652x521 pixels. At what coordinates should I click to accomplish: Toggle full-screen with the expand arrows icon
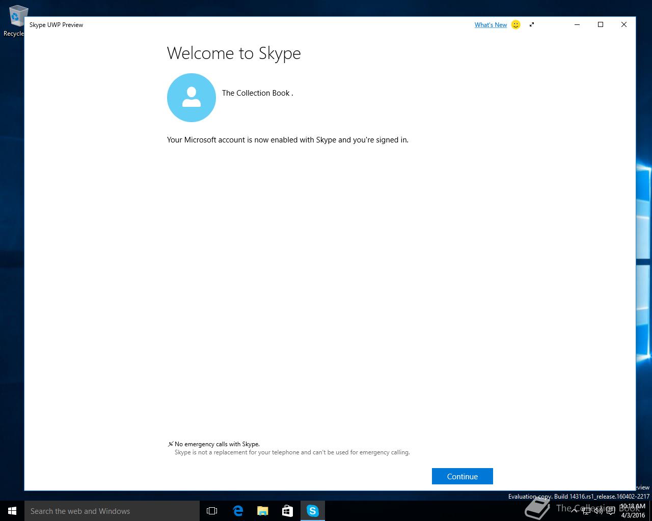tap(532, 24)
